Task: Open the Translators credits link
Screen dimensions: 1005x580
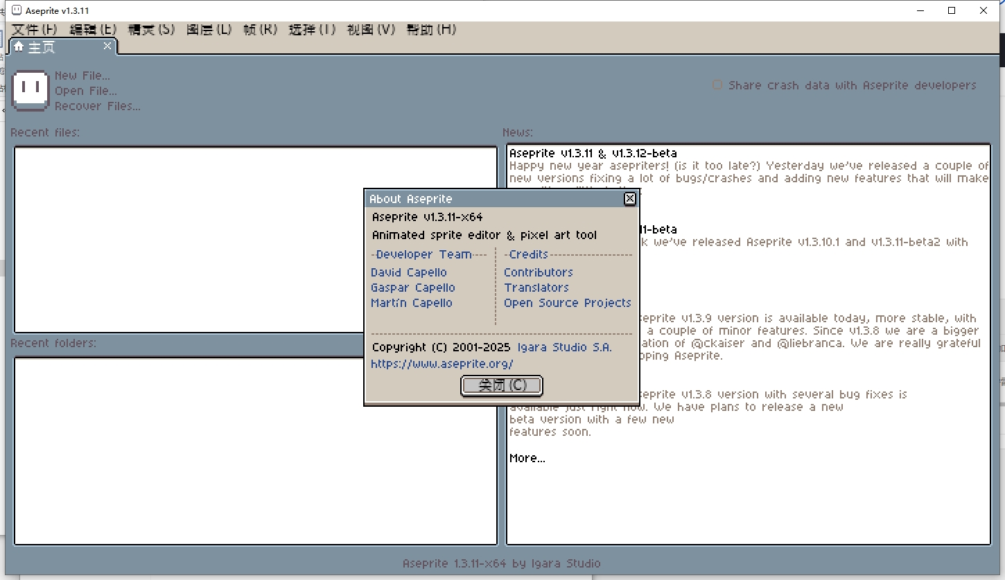Action: (x=536, y=288)
